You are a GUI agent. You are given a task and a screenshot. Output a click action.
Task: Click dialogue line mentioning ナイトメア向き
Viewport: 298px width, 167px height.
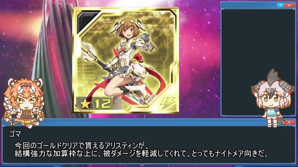pyautogui.click(x=141, y=154)
